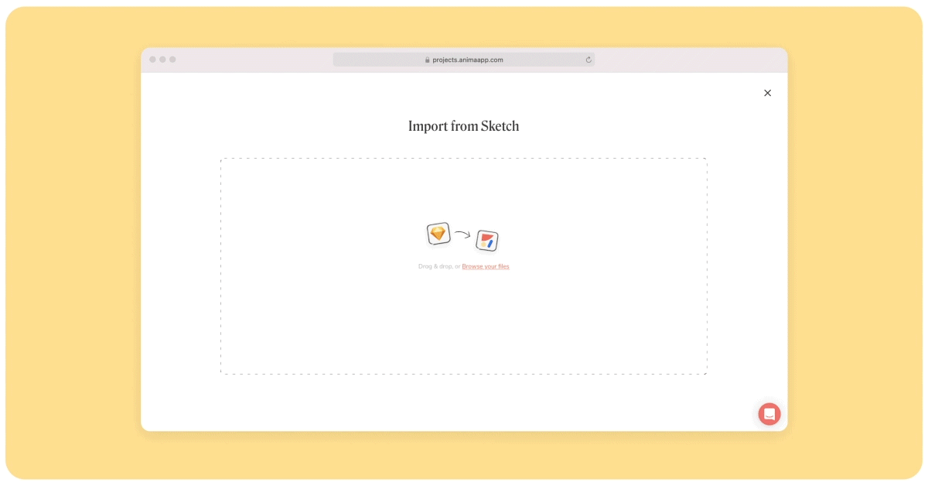Click the padlock icon in the address bar

point(427,60)
